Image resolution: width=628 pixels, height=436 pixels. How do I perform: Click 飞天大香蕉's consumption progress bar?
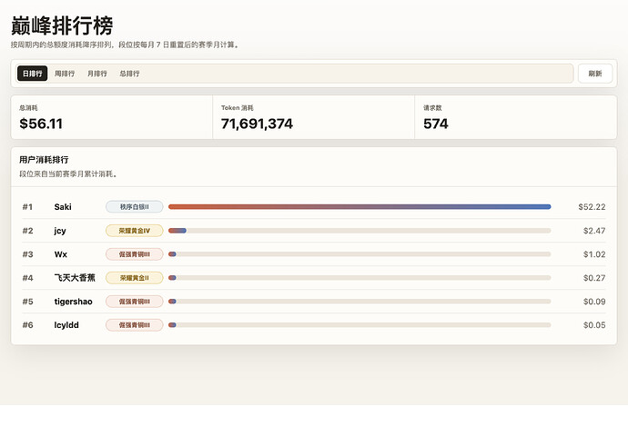pyautogui.click(x=360, y=278)
